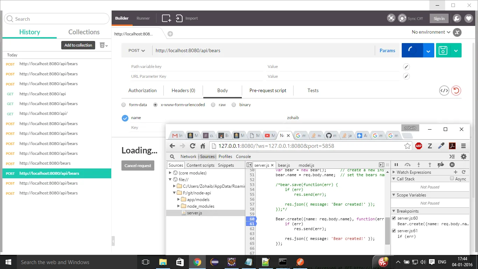
Task: Open the Pre-request script tab
Action: pos(268,90)
